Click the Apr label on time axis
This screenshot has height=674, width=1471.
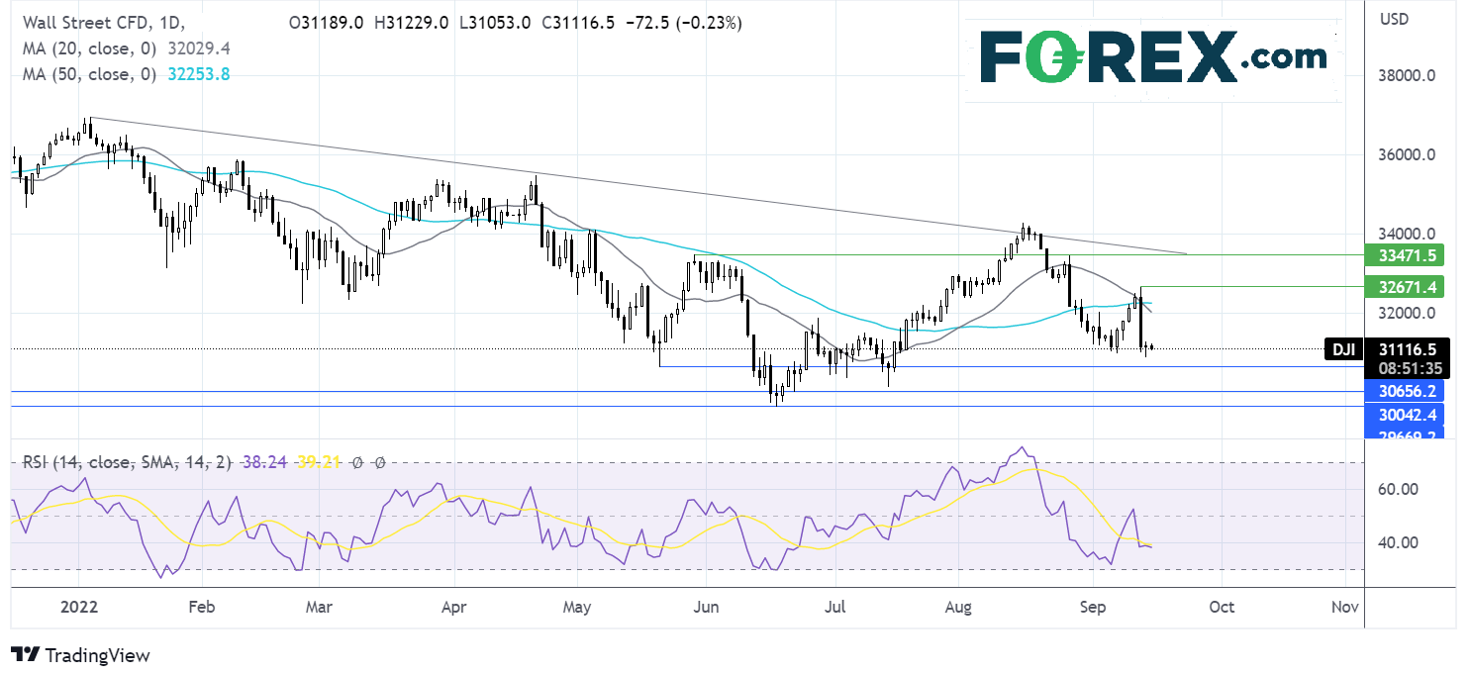point(453,607)
